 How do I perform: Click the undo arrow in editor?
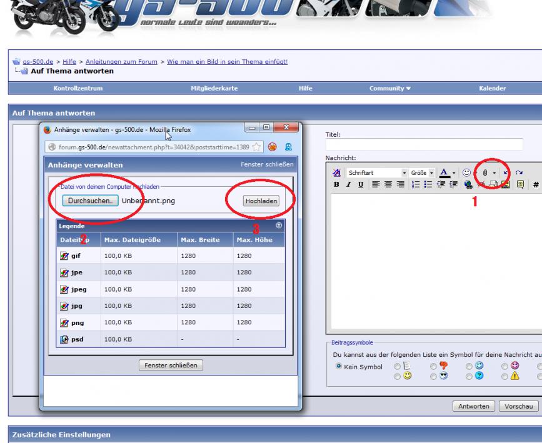(506, 172)
